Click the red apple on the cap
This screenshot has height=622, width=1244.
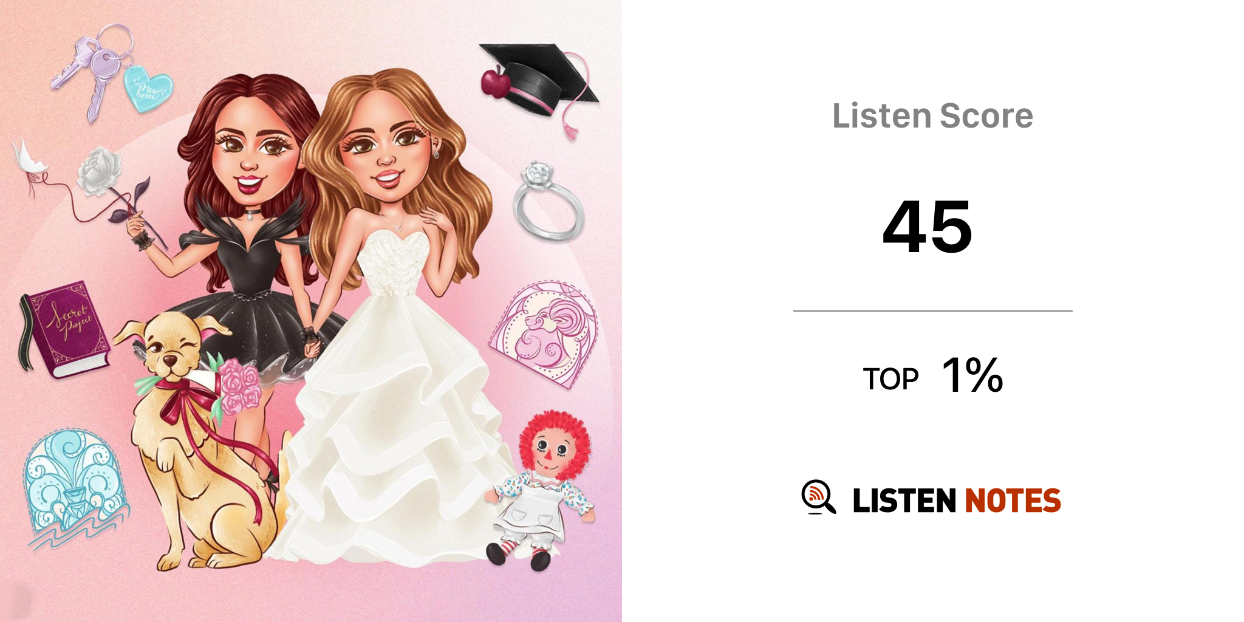pos(495,83)
